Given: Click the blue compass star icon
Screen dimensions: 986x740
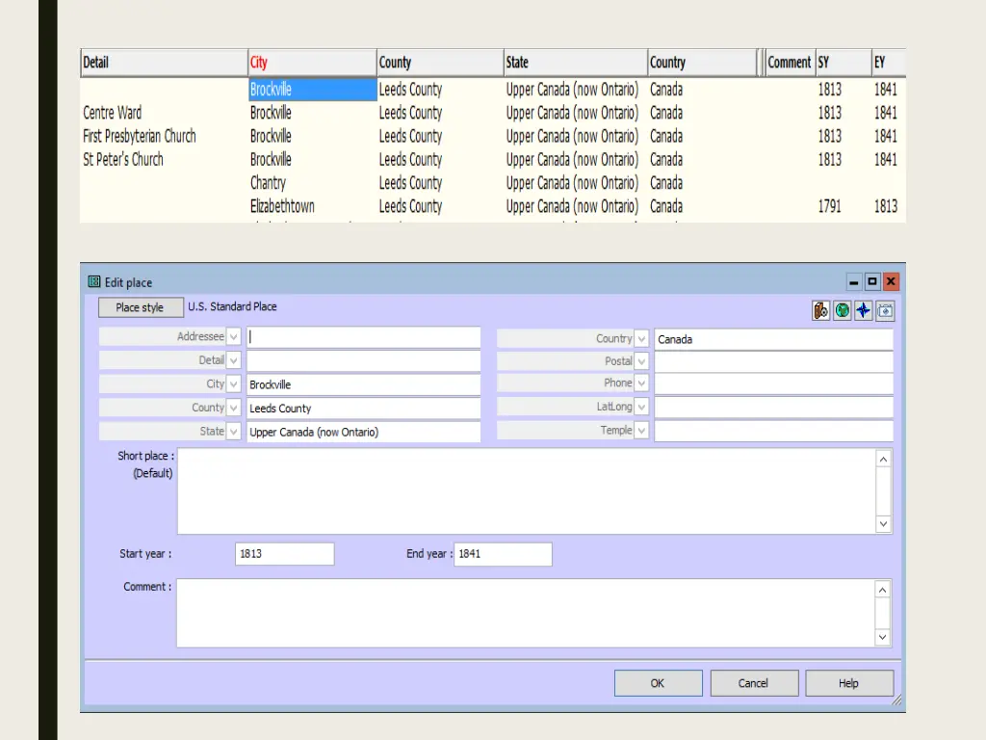Looking at the screenshot, I should point(864,310).
